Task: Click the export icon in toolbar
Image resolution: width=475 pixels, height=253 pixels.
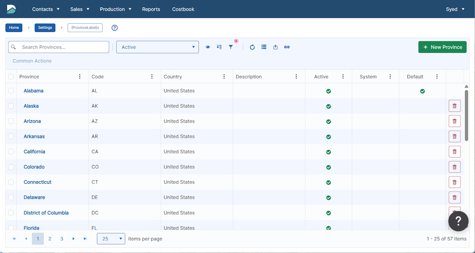Action: coord(275,47)
